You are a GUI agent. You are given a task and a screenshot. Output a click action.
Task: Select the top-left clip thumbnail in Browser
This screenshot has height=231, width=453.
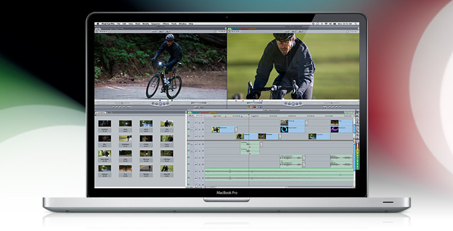coord(105,124)
